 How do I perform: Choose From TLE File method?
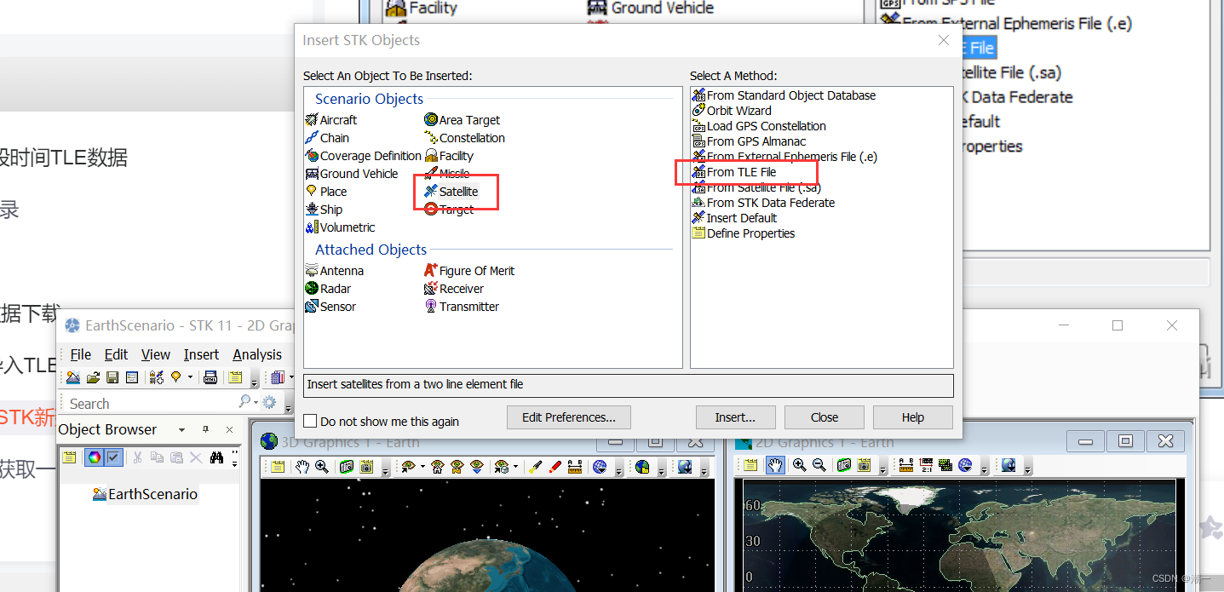pos(734,172)
